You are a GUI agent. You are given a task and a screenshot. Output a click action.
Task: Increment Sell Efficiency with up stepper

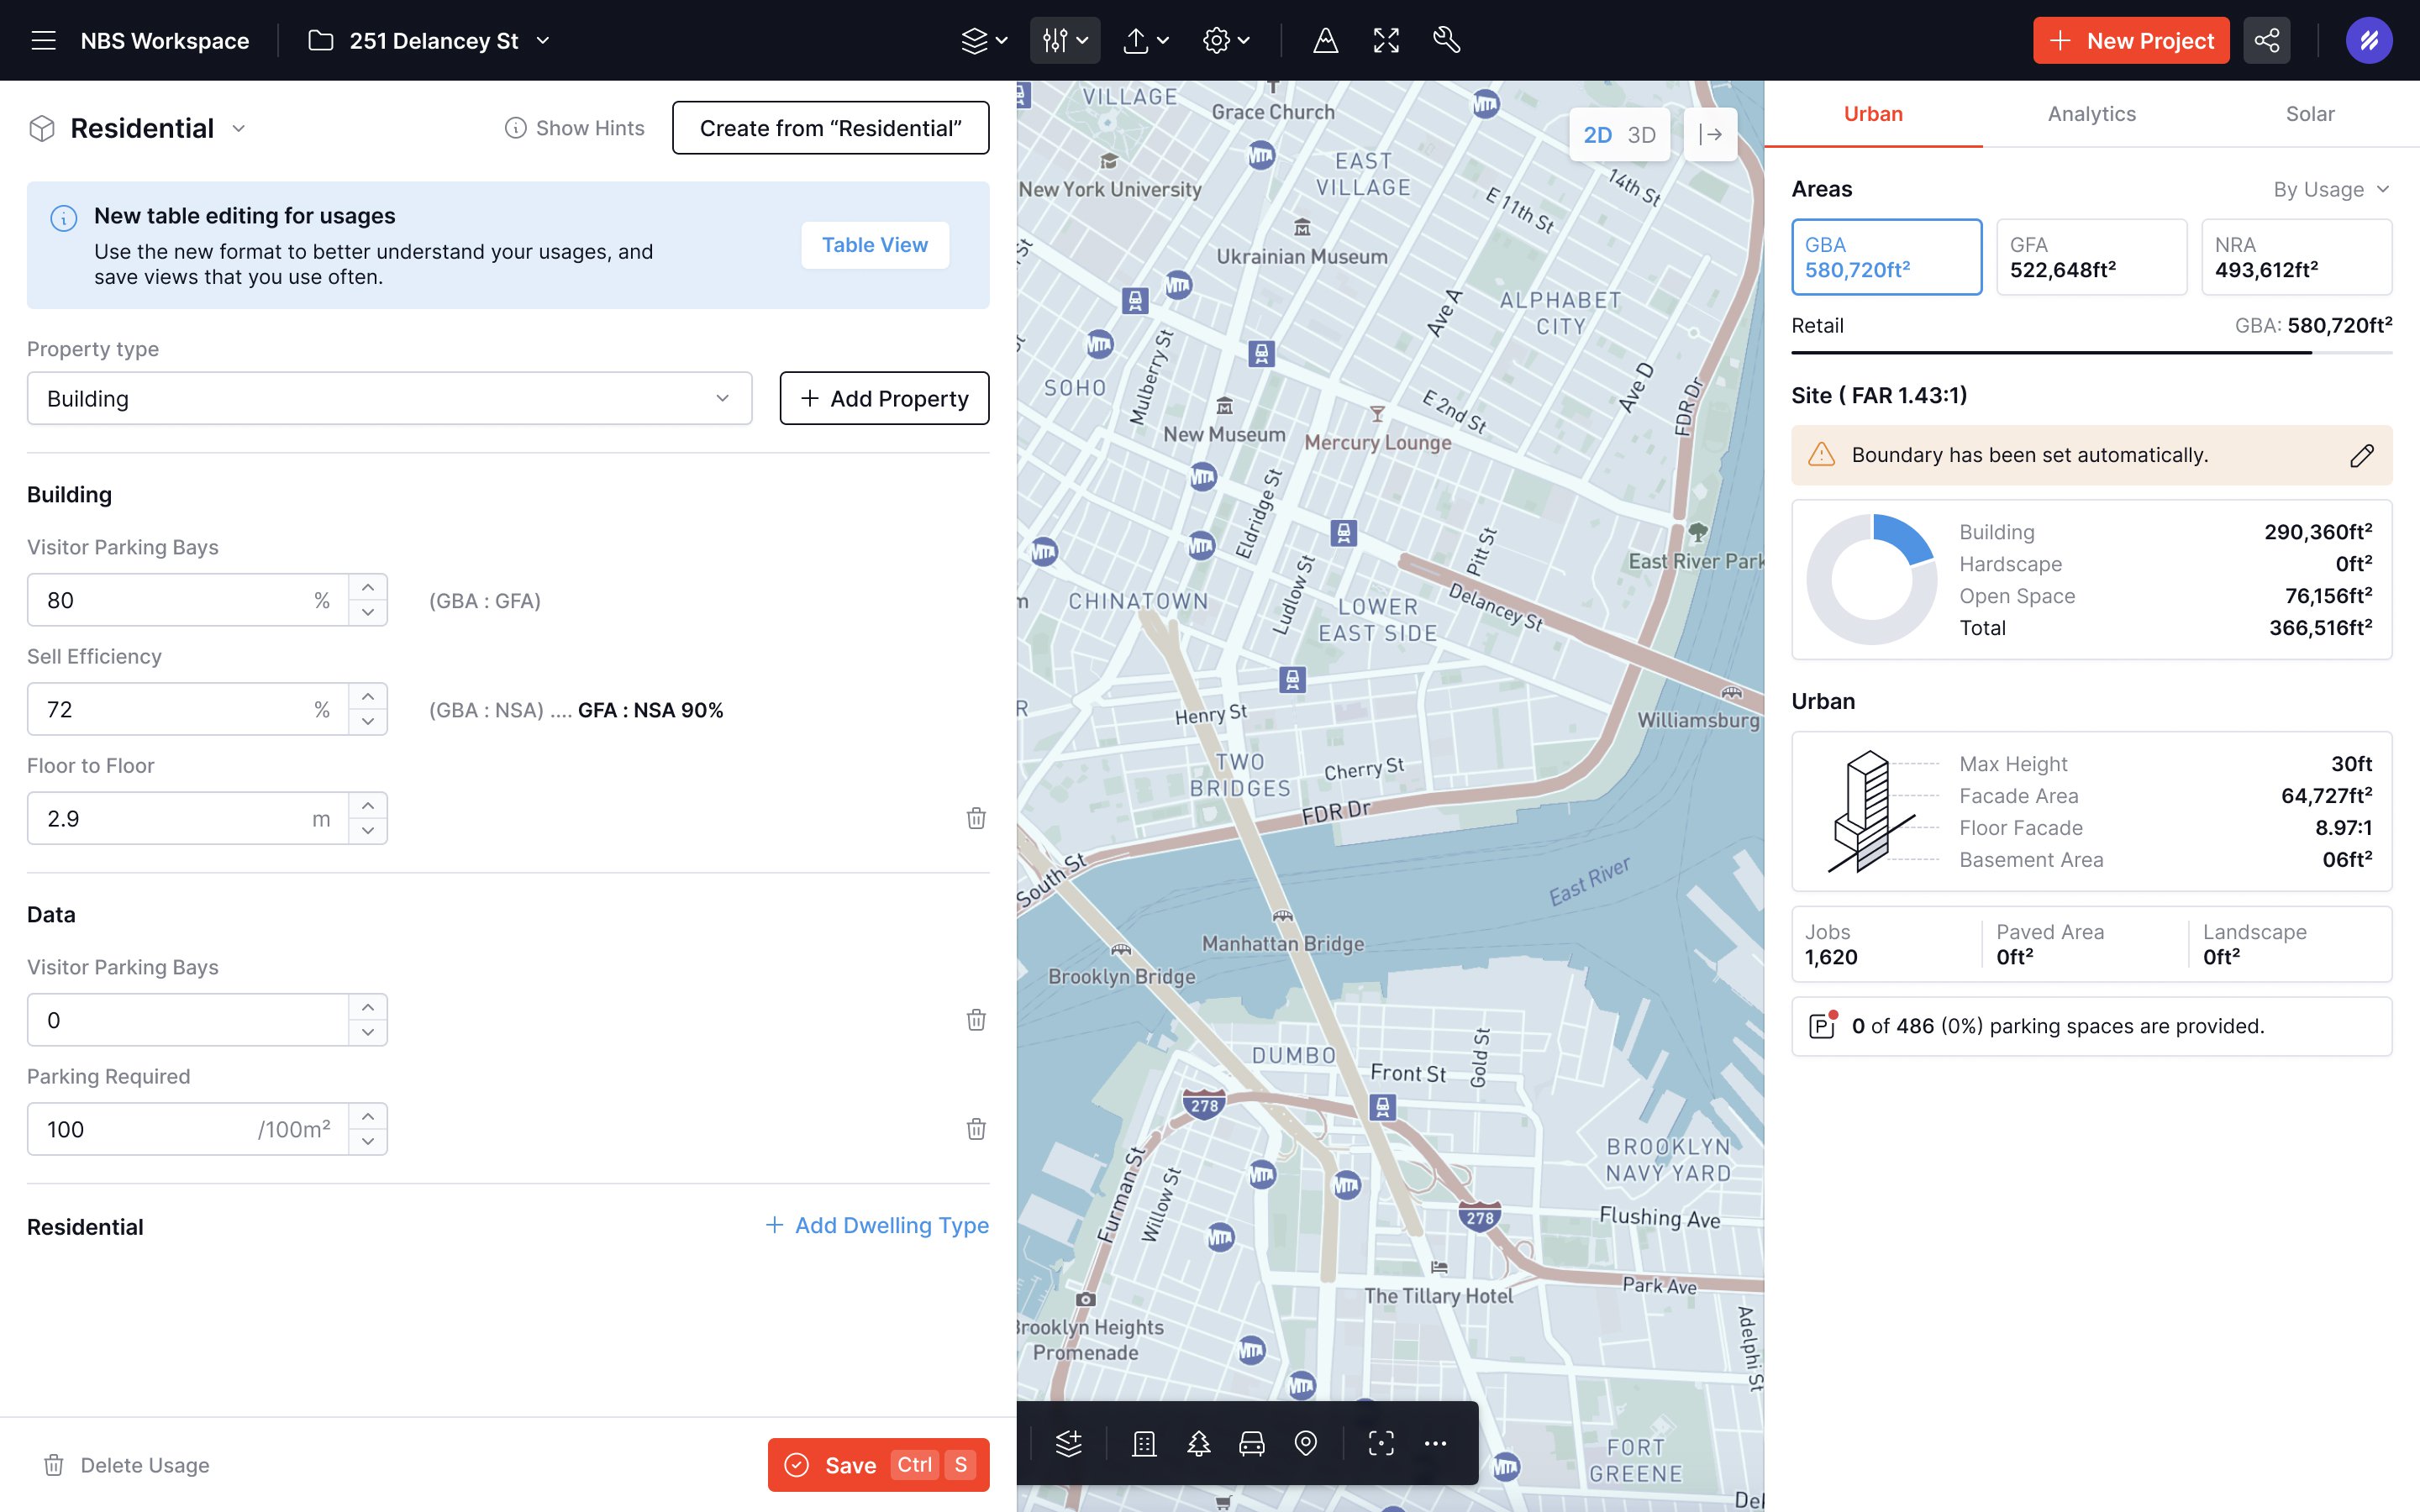pos(368,696)
